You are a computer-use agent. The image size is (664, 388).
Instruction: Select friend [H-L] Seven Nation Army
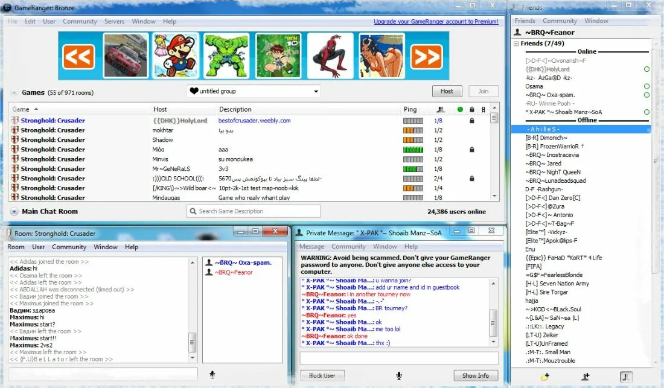click(557, 284)
